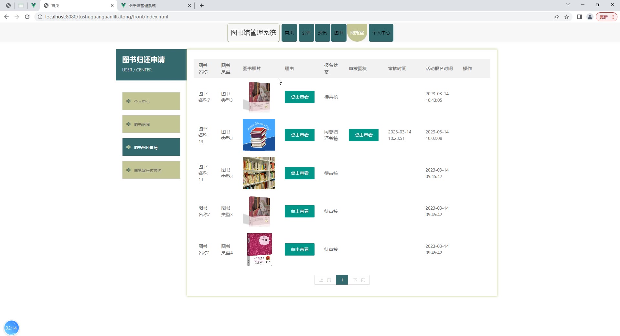Image resolution: width=620 pixels, height=336 pixels.
Task: Select 图书归还申请 in the left sidebar menu
Action: click(x=151, y=147)
